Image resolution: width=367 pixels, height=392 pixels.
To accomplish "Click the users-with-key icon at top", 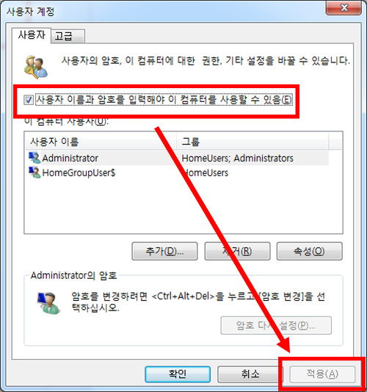I will (36, 67).
